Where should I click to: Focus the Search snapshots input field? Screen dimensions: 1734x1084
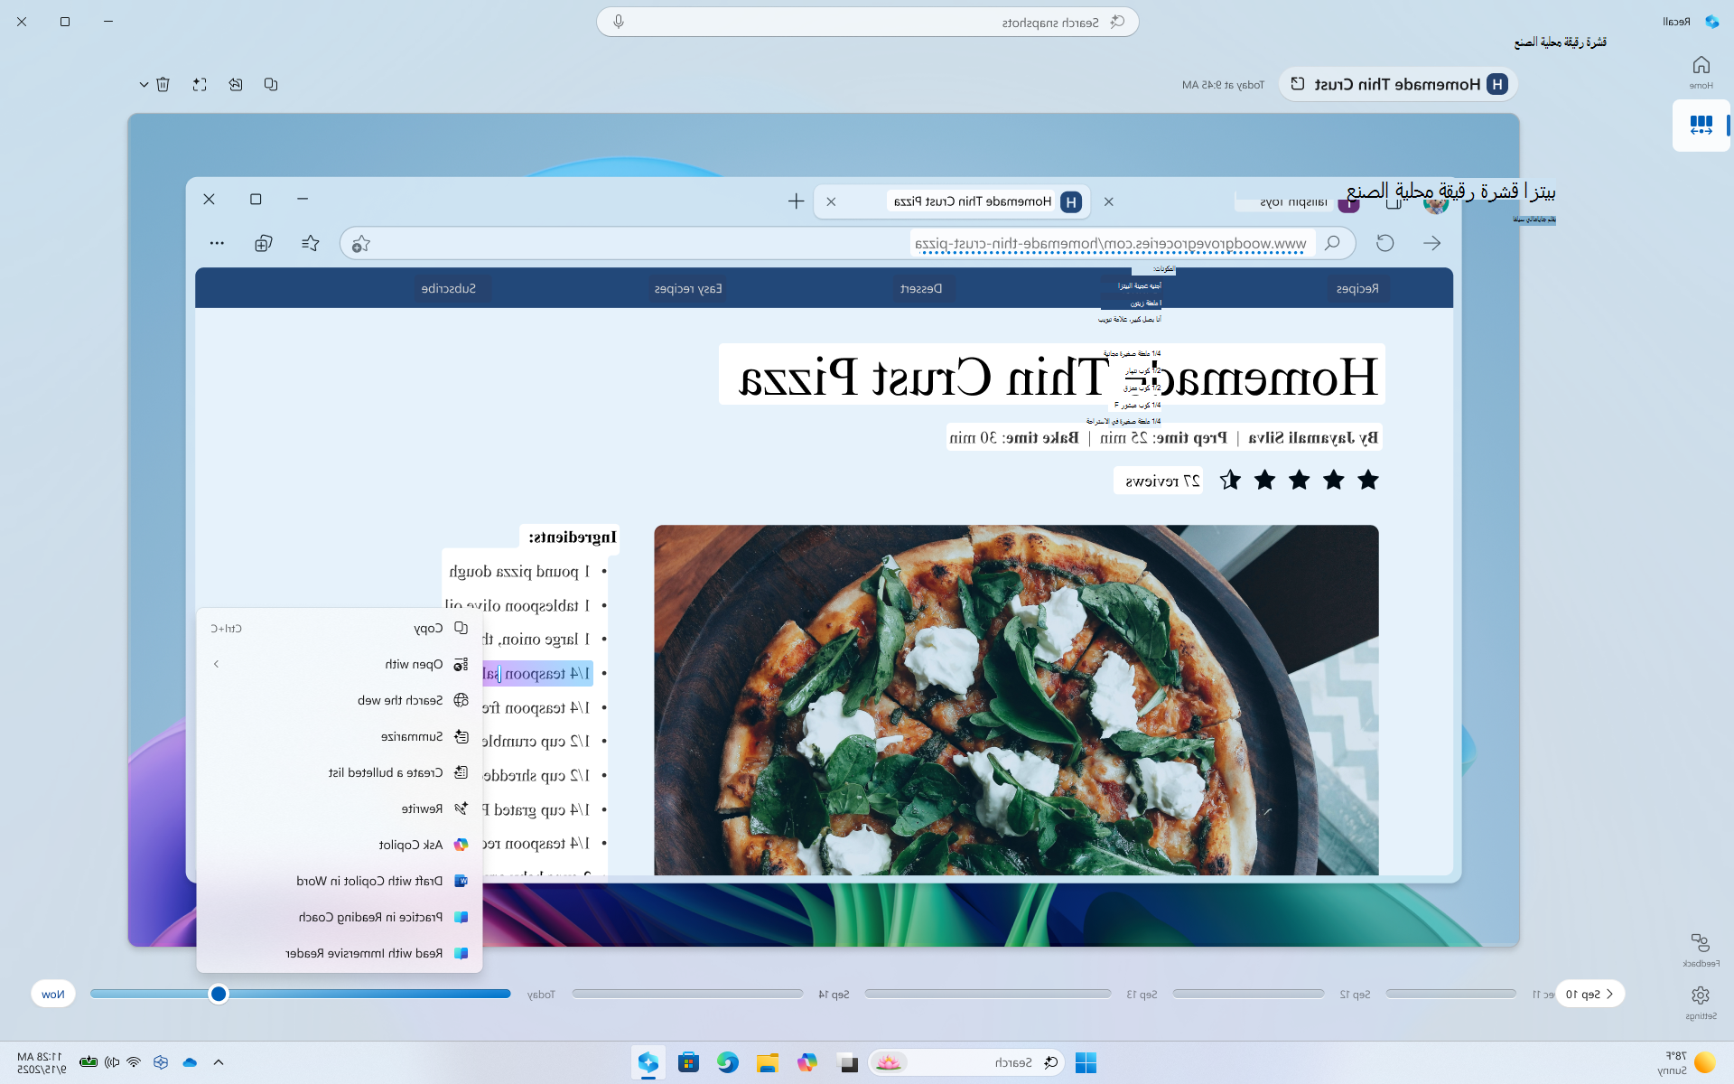coord(867,22)
